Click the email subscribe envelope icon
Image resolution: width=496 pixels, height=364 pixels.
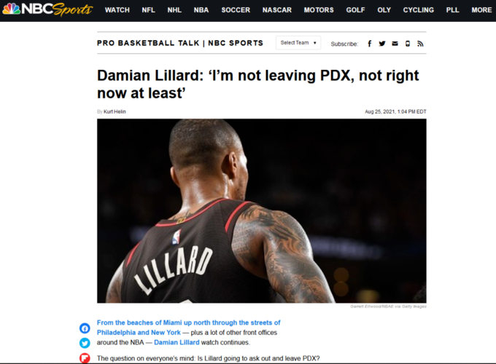[395, 44]
